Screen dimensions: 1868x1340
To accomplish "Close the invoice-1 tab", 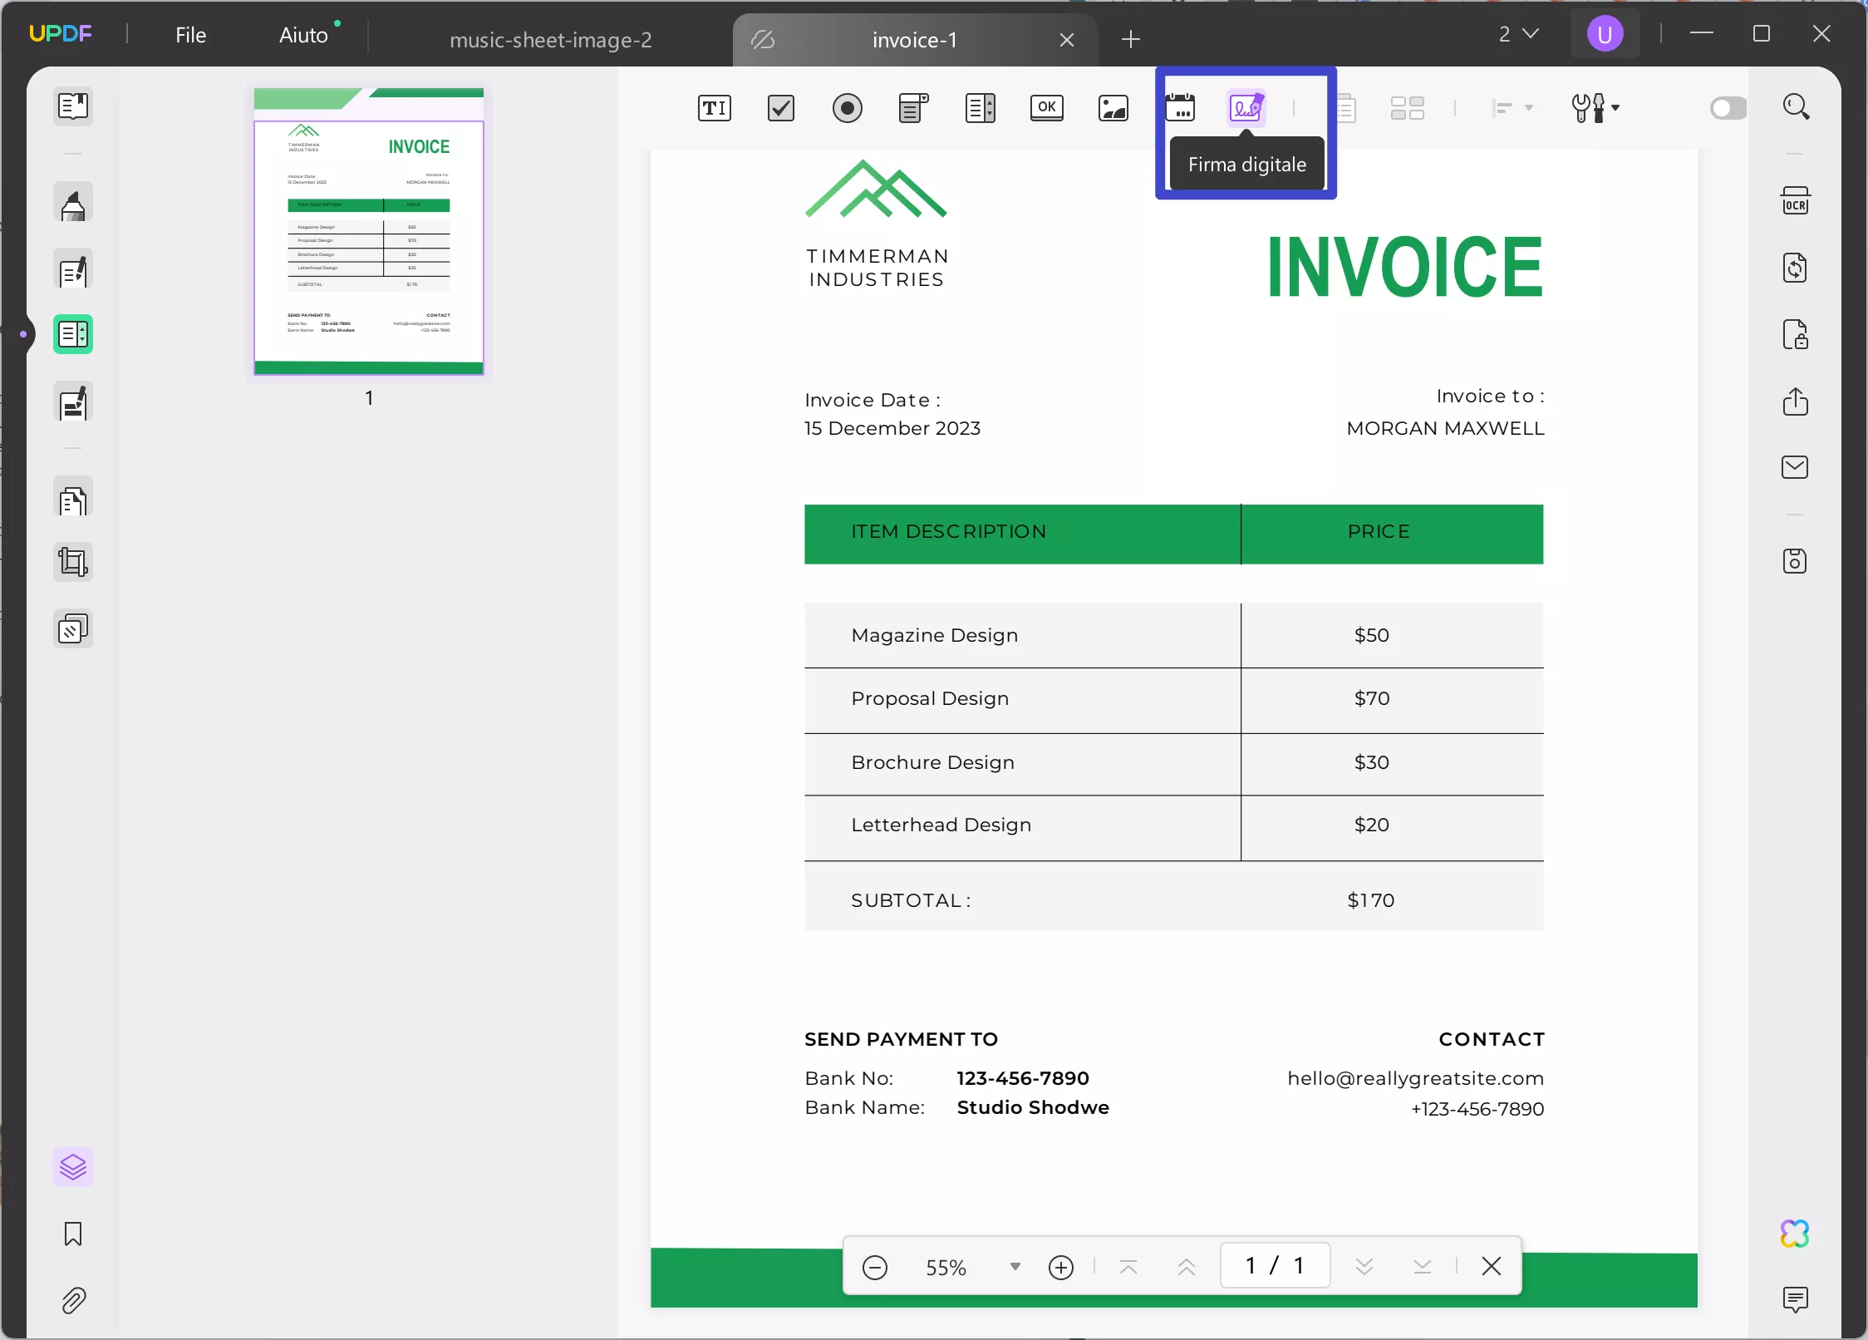I will point(1067,40).
